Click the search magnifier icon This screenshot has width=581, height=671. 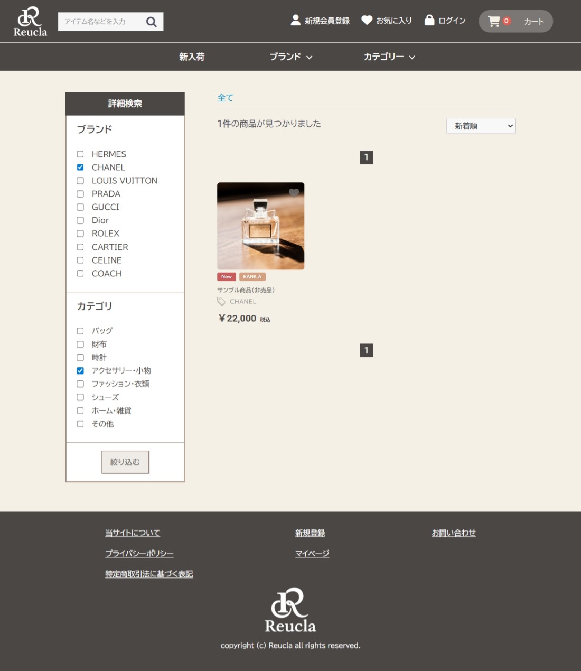coord(152,22)
